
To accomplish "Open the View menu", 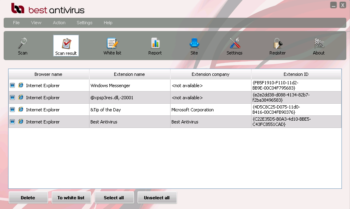I will click(x=36, y=23).
